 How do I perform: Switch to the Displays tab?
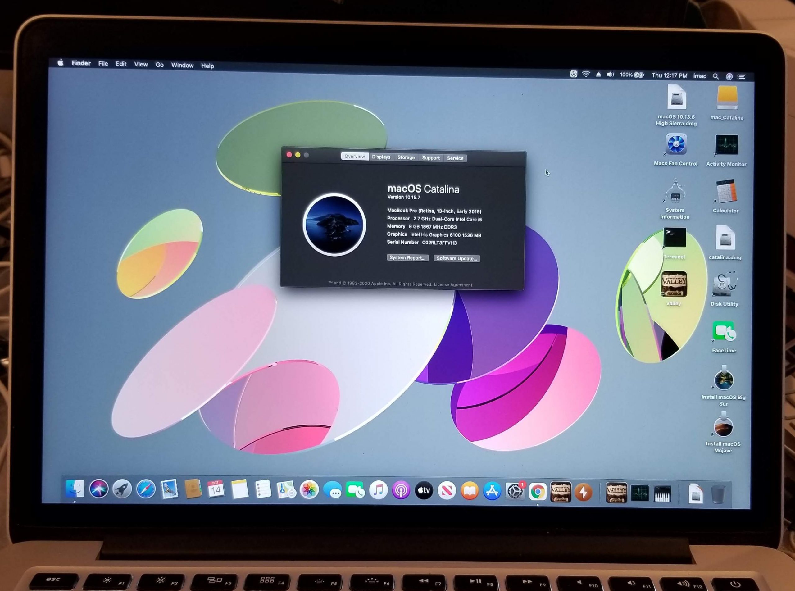tap(381, 157)
